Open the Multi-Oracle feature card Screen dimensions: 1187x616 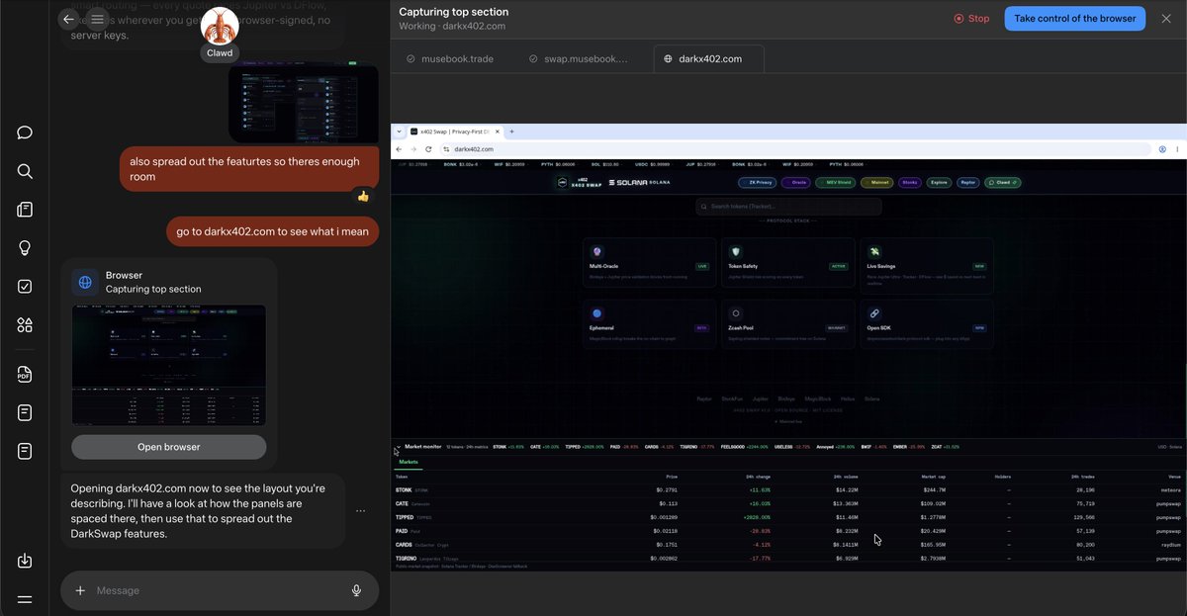(650, 263)
